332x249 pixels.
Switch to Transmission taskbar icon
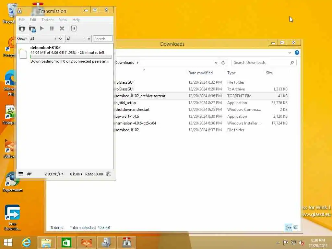(127, 243)
